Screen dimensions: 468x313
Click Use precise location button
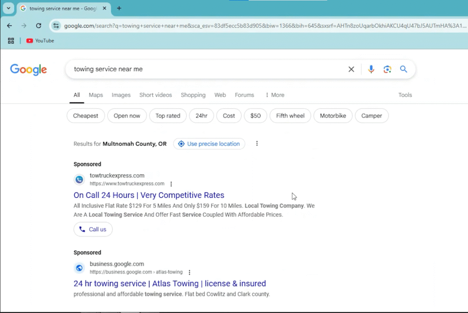[x=209, y=144]
